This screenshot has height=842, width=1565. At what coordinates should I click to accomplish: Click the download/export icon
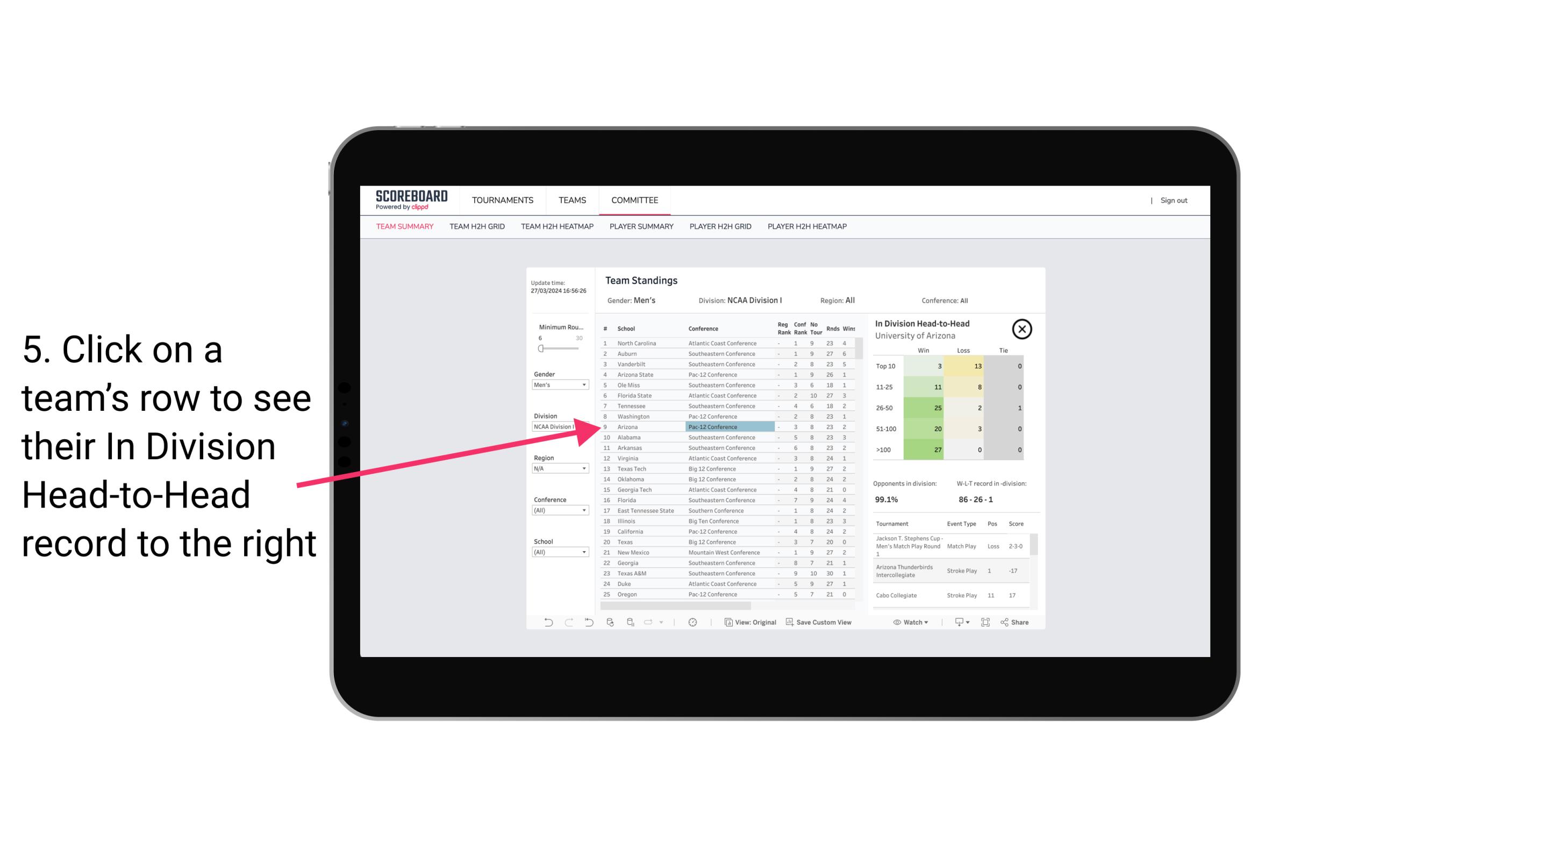pyautogui.click(x=957, y=622)
